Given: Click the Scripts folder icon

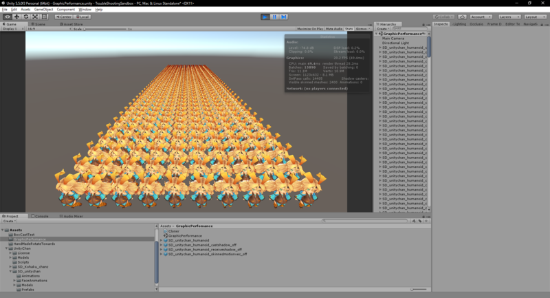Looking at the screenshot, I should coord(14,262).
